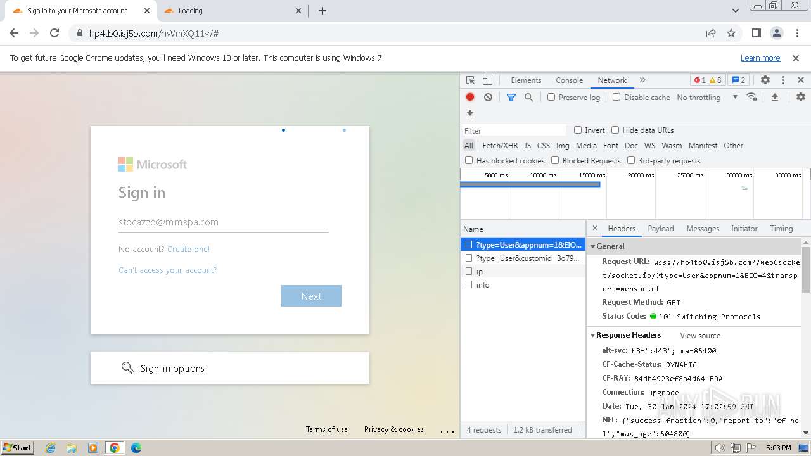Click the network timeline overview bar

click(530, 184)
